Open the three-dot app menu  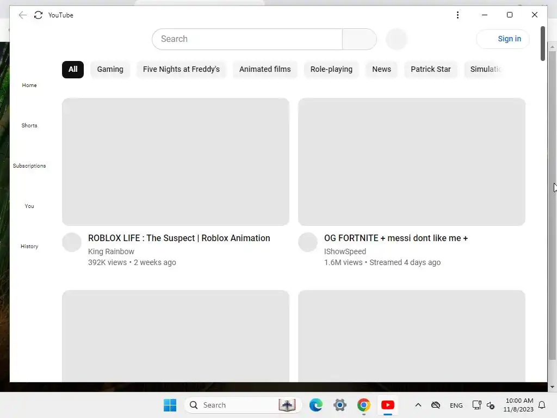click(457, 15)
